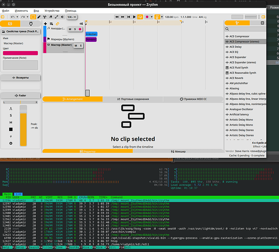Choose the Select tool in toolbar
Viewport: 279px width, 252px height.
pos(33,17)
